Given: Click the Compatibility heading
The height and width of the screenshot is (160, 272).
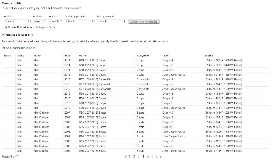Looking at the screenshot, I should [x=12, y=3].
